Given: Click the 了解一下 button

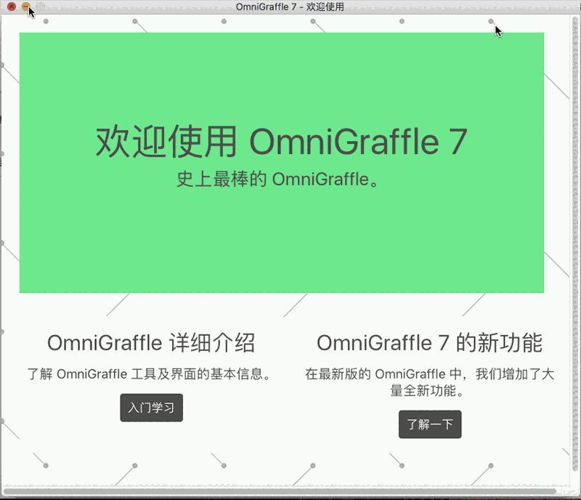Looking at the screenshot, I should pyautogui.click(x=430, y=424).
